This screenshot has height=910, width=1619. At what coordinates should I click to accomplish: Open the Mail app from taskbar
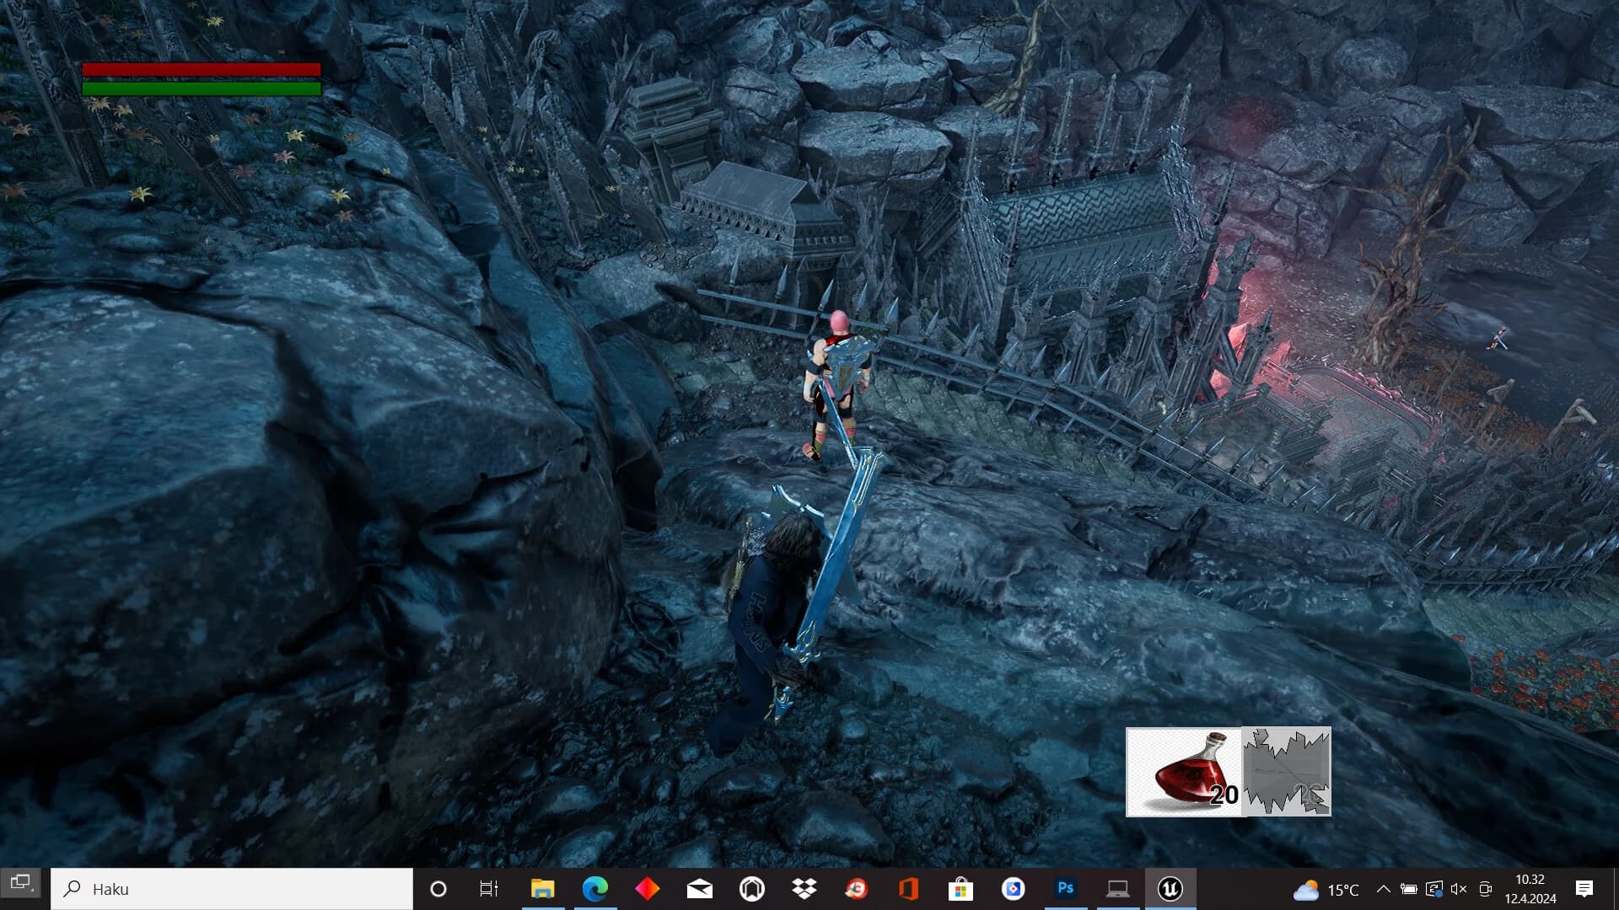(x=700, y=889)
